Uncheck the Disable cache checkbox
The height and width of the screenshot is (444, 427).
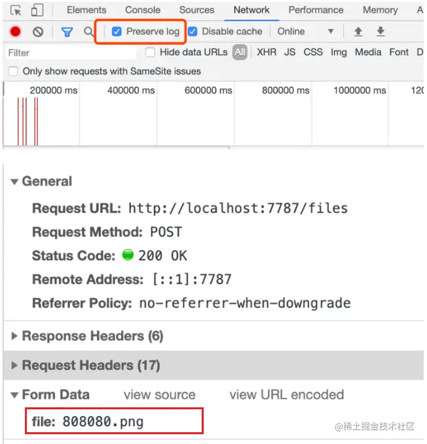(193, 31)
